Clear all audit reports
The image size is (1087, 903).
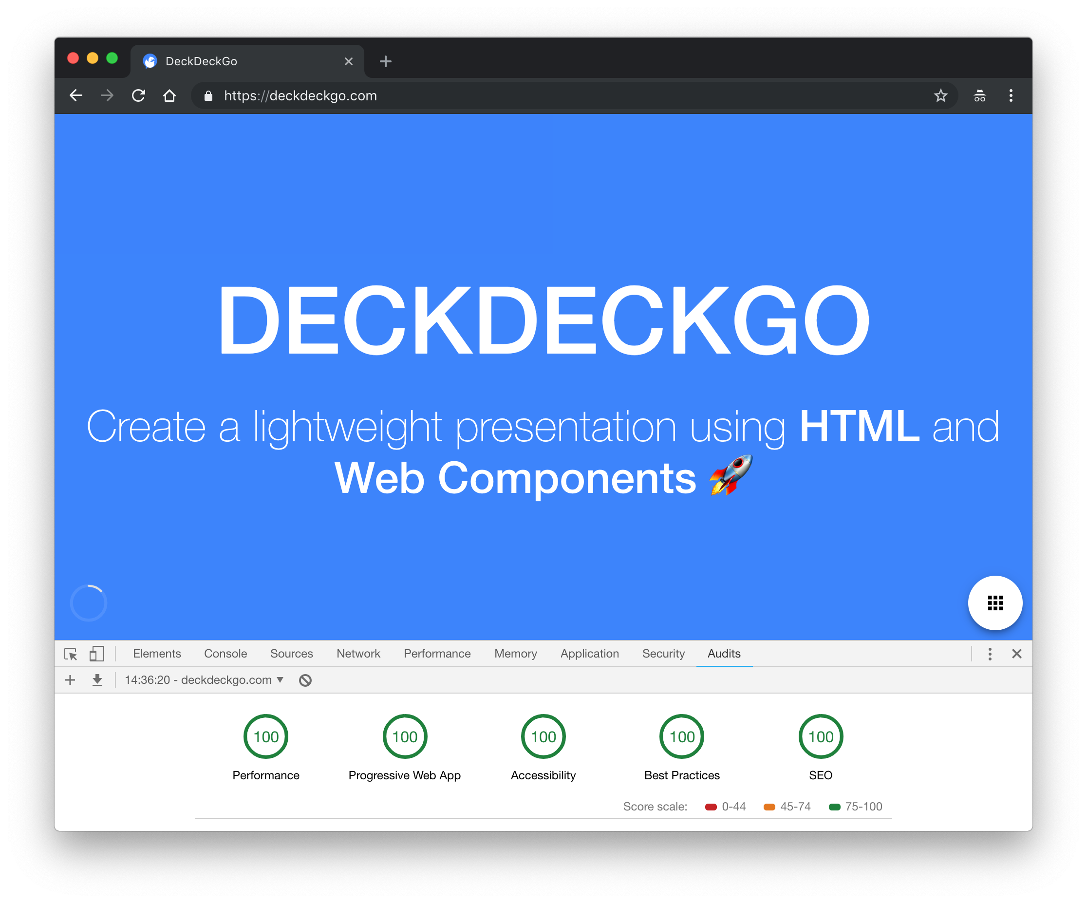(x=305, y=680)
